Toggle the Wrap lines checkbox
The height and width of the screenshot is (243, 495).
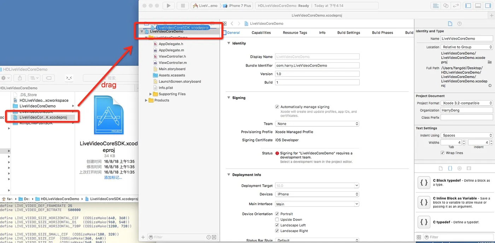pos(443,153)
